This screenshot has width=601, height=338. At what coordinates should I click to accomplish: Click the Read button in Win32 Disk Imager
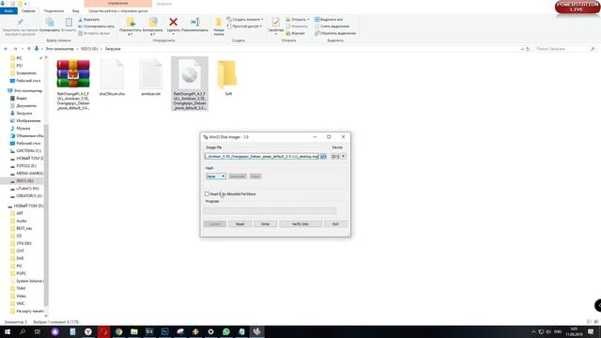[x=240, y=223]
